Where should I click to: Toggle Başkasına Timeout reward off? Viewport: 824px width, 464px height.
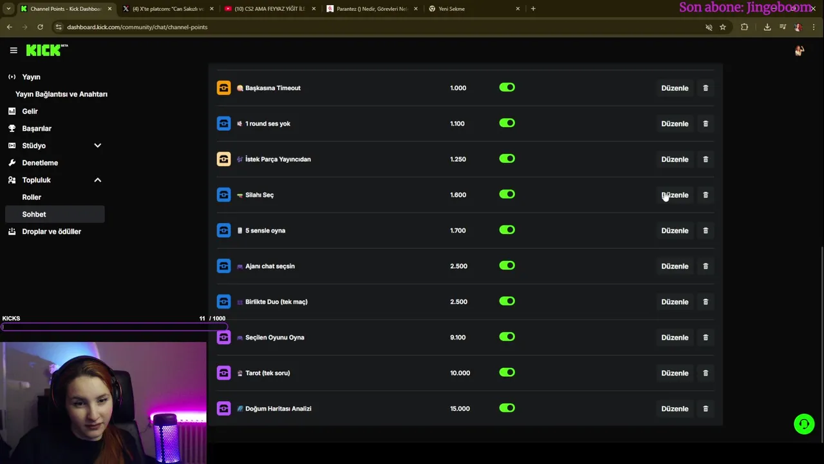(507, 88)
